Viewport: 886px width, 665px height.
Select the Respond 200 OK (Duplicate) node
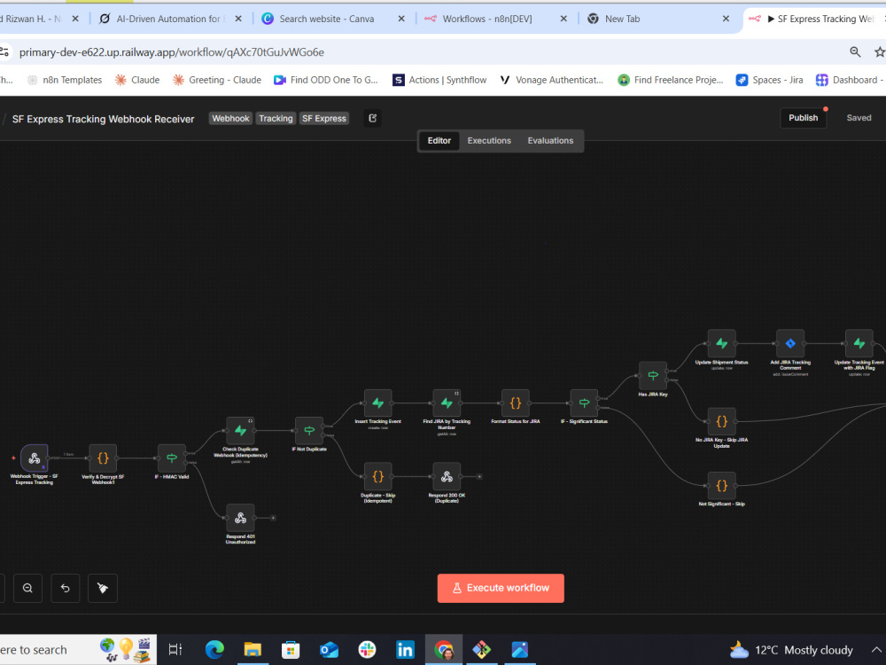[x=447, y=477]
